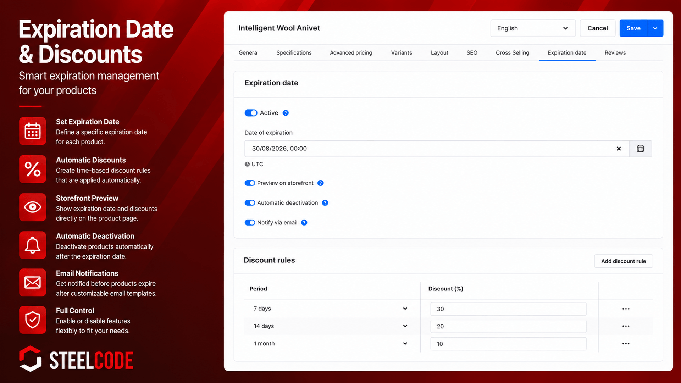The image size is (681, 383).
Task: Expand the Save button dropdown arrow
Action: (x=655, y=28)
